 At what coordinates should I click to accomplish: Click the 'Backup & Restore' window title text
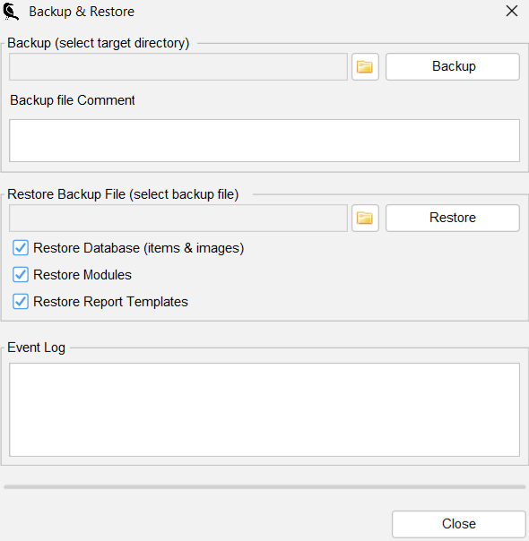pyautogui.click(x=82, y=12)
